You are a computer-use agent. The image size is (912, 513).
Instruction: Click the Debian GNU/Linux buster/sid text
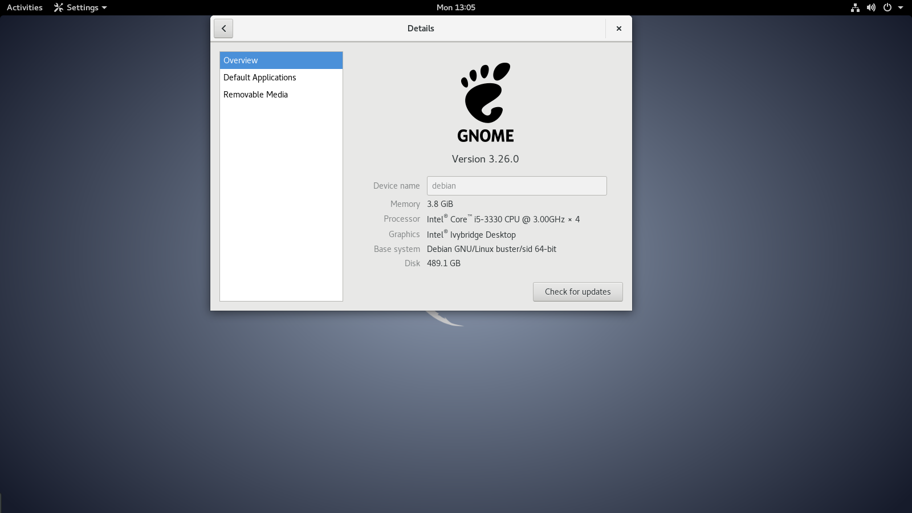point(491,249)
